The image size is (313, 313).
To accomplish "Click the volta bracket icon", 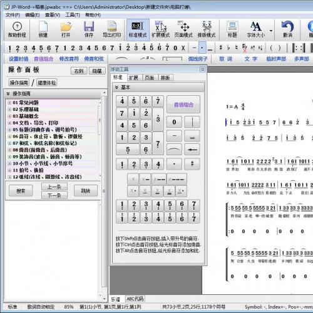I will (x=172, y=59).
